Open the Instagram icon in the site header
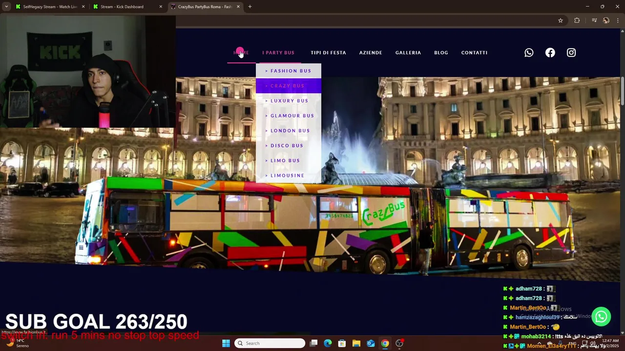 coord(571,53)
